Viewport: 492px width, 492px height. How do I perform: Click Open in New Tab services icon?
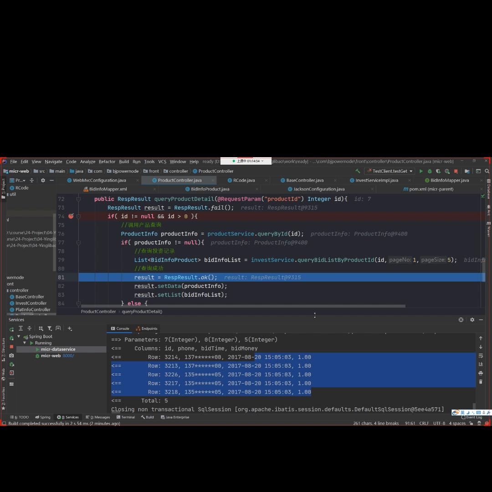[x=58, y=328]
